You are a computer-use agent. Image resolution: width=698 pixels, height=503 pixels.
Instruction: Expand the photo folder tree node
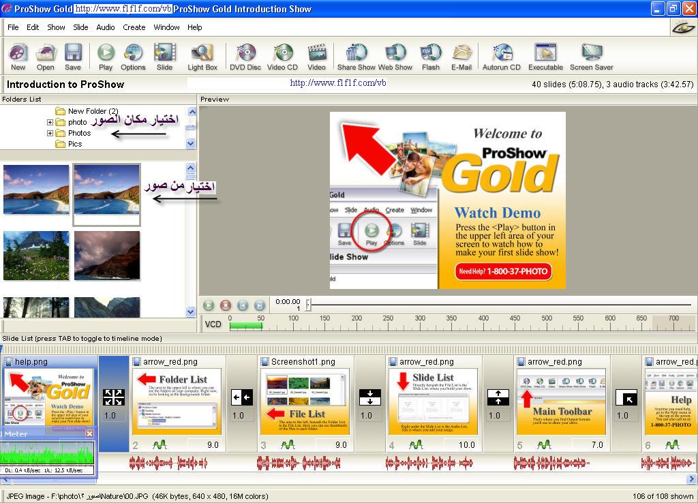point(50,123)
